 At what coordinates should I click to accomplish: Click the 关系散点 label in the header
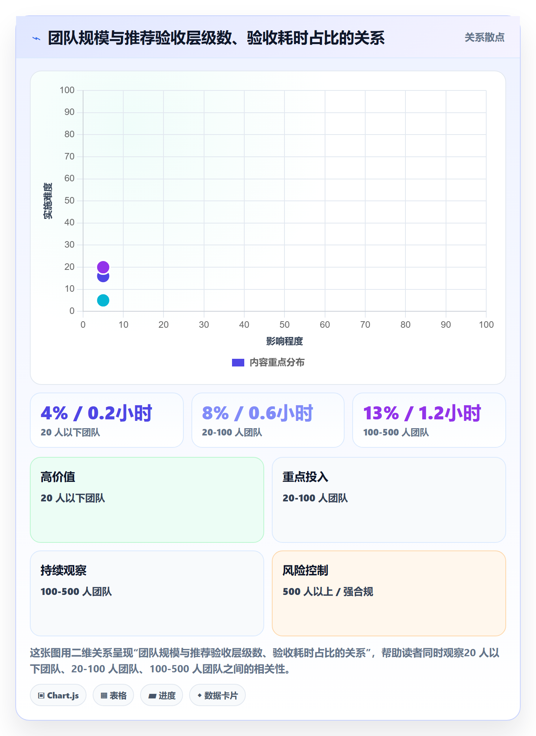click(484, 38)
